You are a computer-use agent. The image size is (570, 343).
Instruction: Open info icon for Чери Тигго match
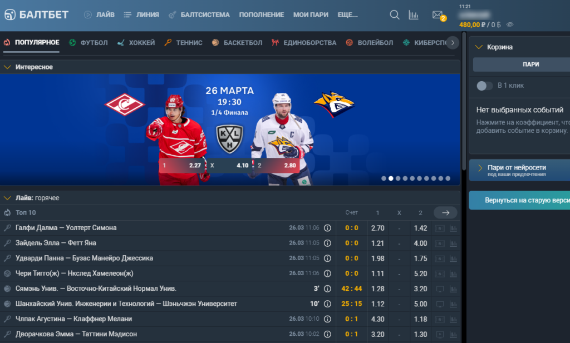pos(327,274)
